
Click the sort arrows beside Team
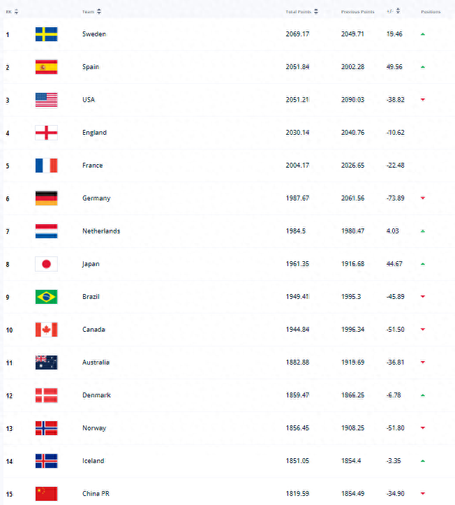(x=98, y=12)
